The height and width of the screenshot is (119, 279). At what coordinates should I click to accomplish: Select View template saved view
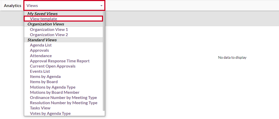pos(64,19)
